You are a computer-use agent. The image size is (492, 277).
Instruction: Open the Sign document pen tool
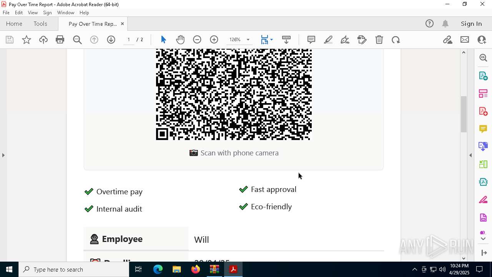345,40
